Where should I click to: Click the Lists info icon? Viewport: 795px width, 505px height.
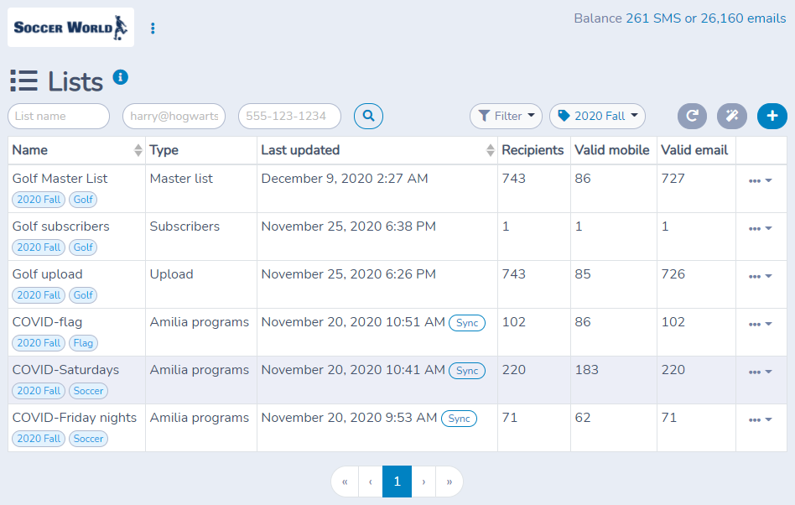(x=120, y=77)
